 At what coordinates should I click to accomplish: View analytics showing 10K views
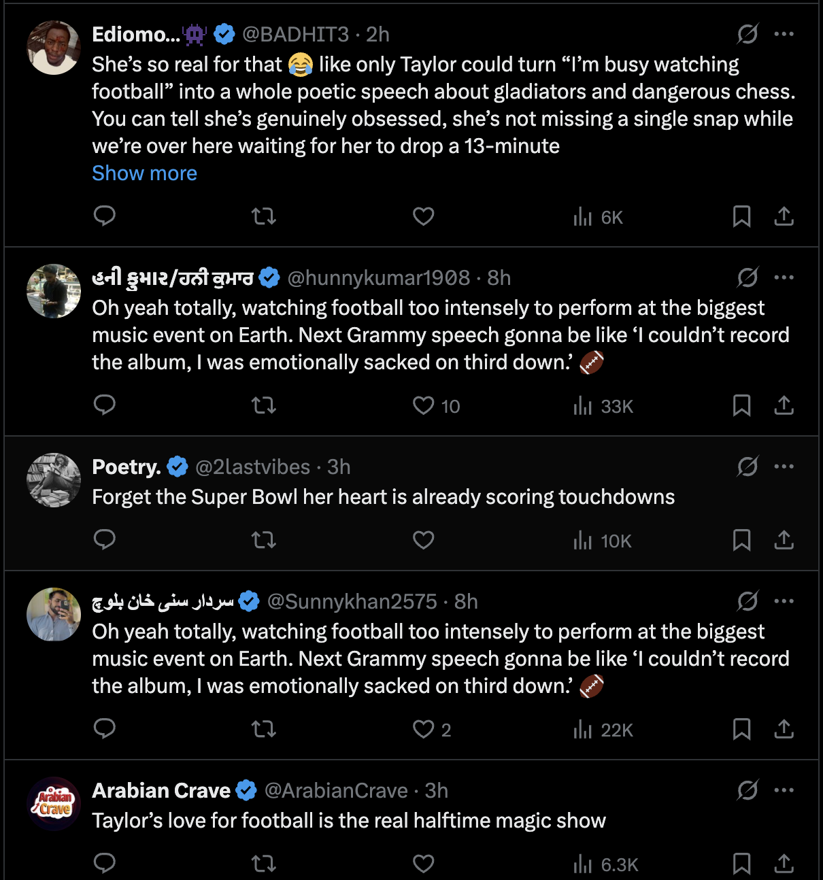tap(603, 541)
